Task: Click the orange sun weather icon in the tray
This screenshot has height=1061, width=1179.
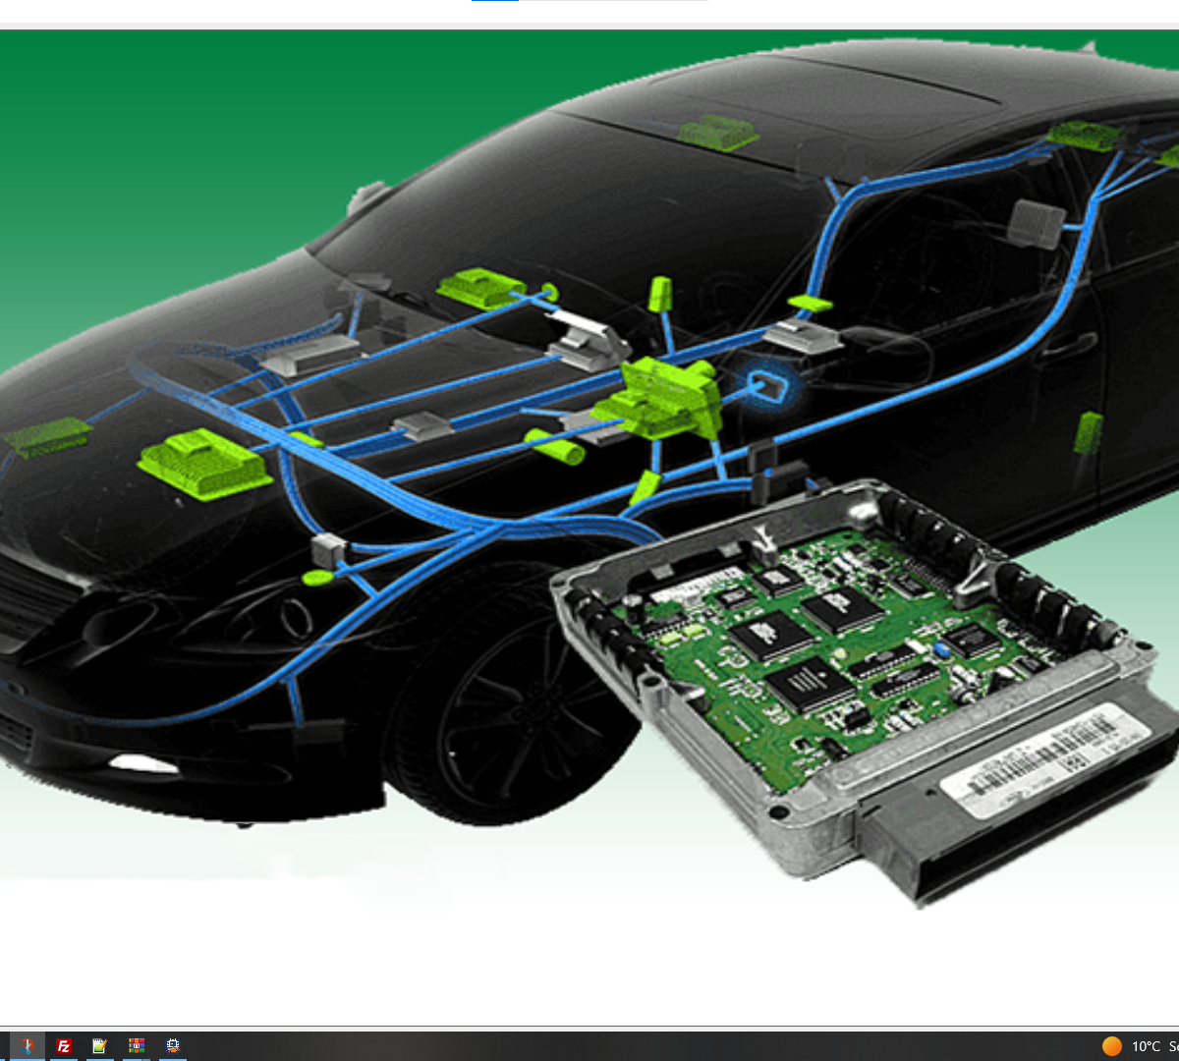Action: [1112, 1046]
